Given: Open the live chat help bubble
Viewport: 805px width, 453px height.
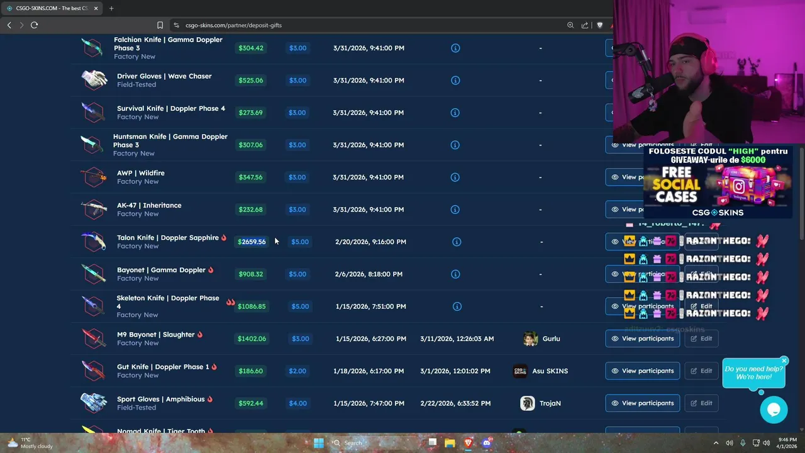Looking at the screenshot, I should pos(774,410).
